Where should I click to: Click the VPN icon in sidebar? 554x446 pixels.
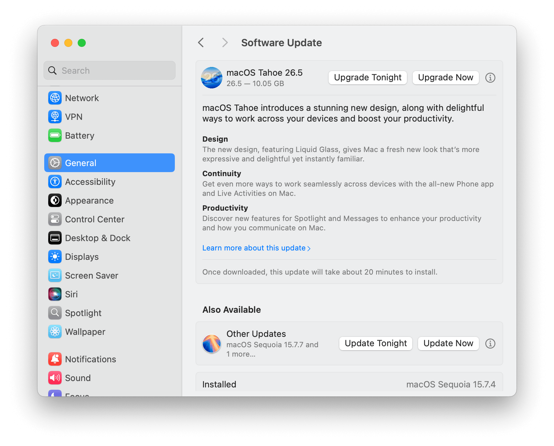tap(55, 117)
